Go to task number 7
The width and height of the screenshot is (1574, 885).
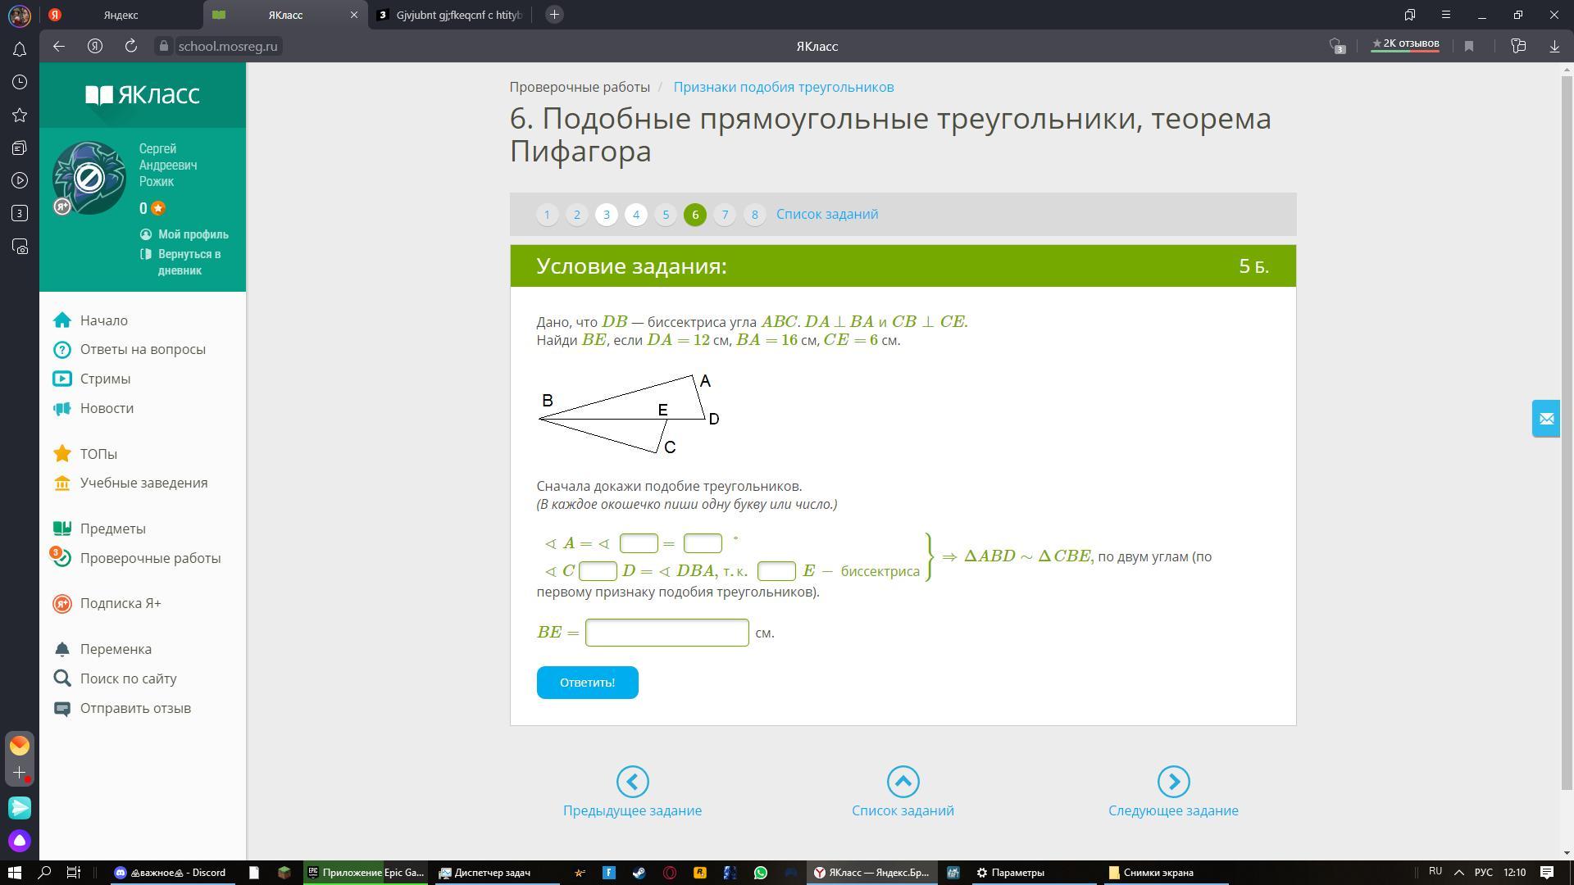click(725, 215)
